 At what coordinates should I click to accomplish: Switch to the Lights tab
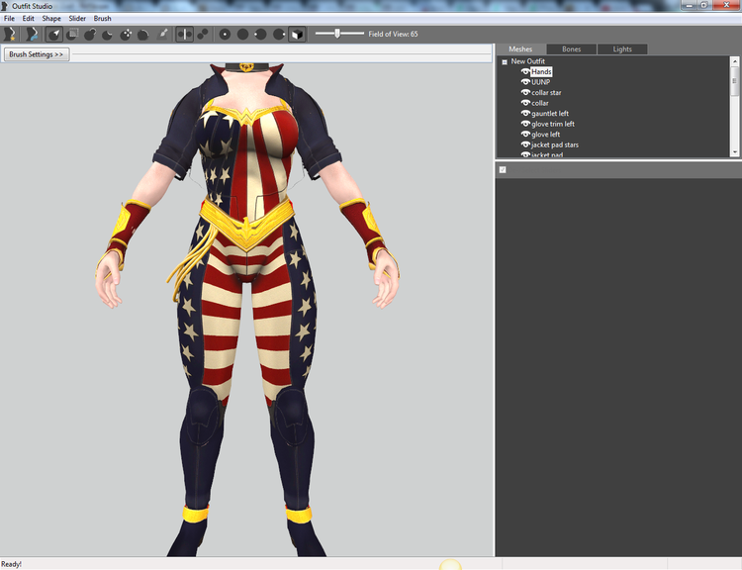pyautogui.click(x=622, y=49)
